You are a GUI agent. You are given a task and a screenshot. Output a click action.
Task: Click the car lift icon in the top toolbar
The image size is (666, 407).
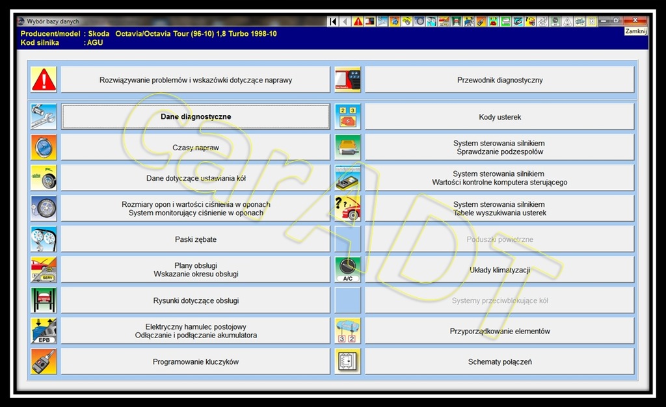pyautogui.click(x=456, y=21)
